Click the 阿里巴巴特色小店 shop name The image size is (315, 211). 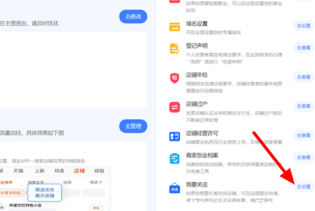click(25, 205)
